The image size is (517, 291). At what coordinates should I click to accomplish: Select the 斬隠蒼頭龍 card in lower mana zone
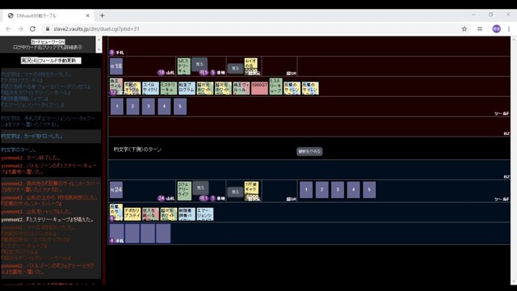[187, 214]
